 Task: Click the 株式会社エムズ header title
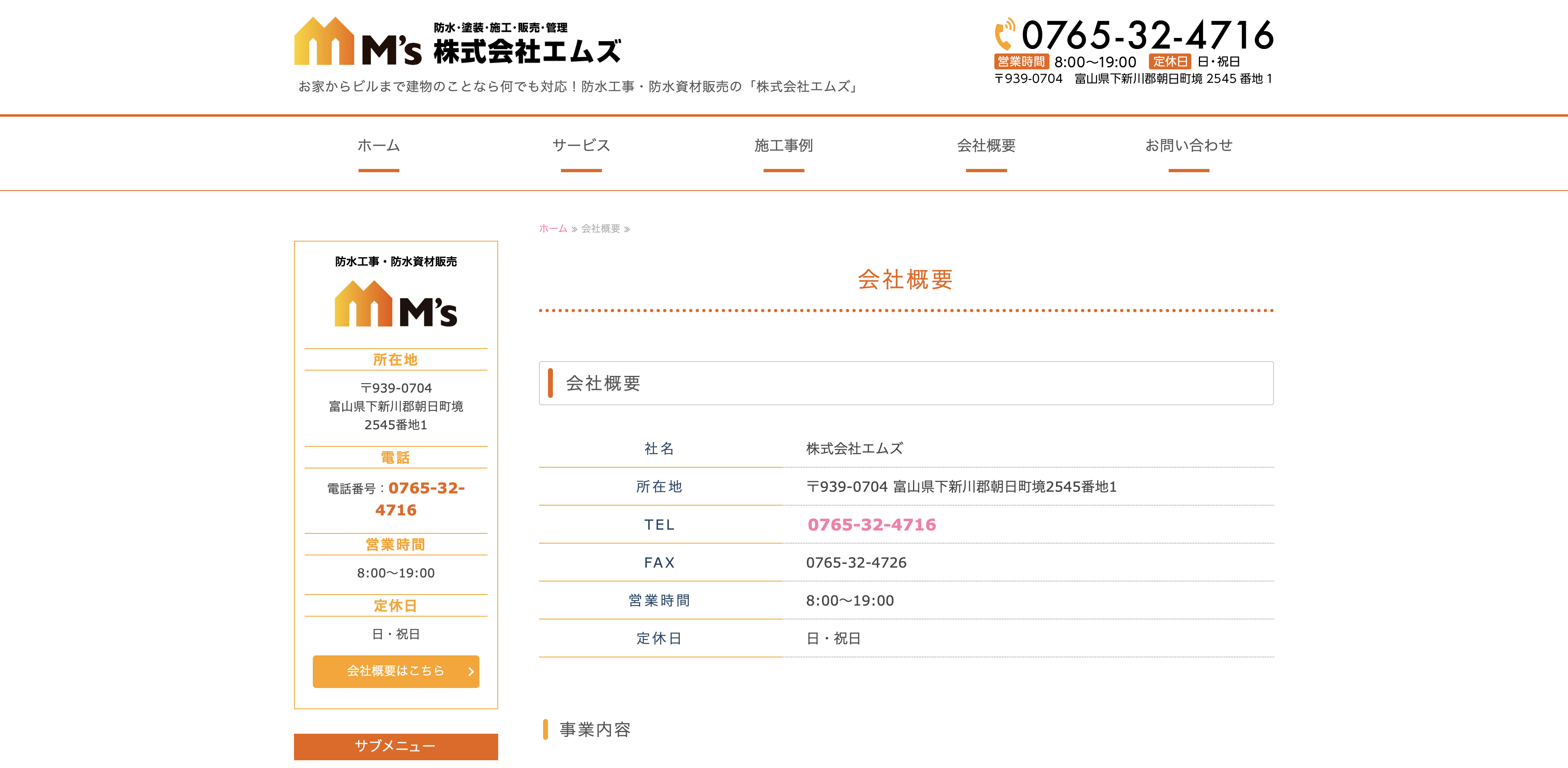[527, 51]
